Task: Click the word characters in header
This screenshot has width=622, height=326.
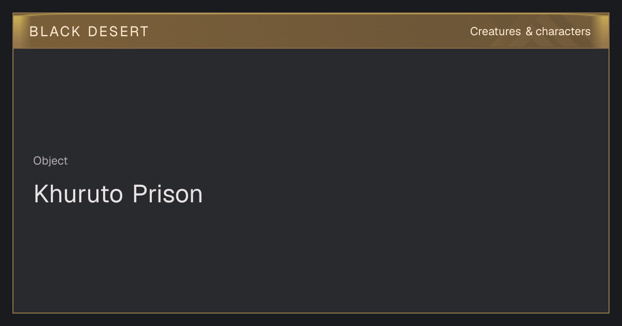Action: point(563,32)
